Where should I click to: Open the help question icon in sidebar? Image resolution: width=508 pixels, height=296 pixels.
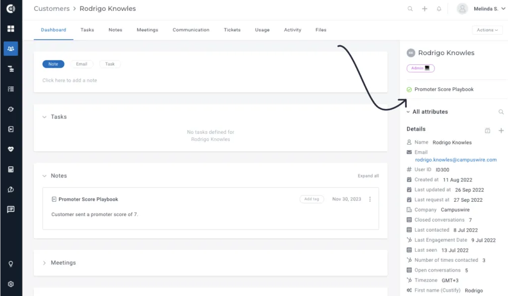pos(11,189)
